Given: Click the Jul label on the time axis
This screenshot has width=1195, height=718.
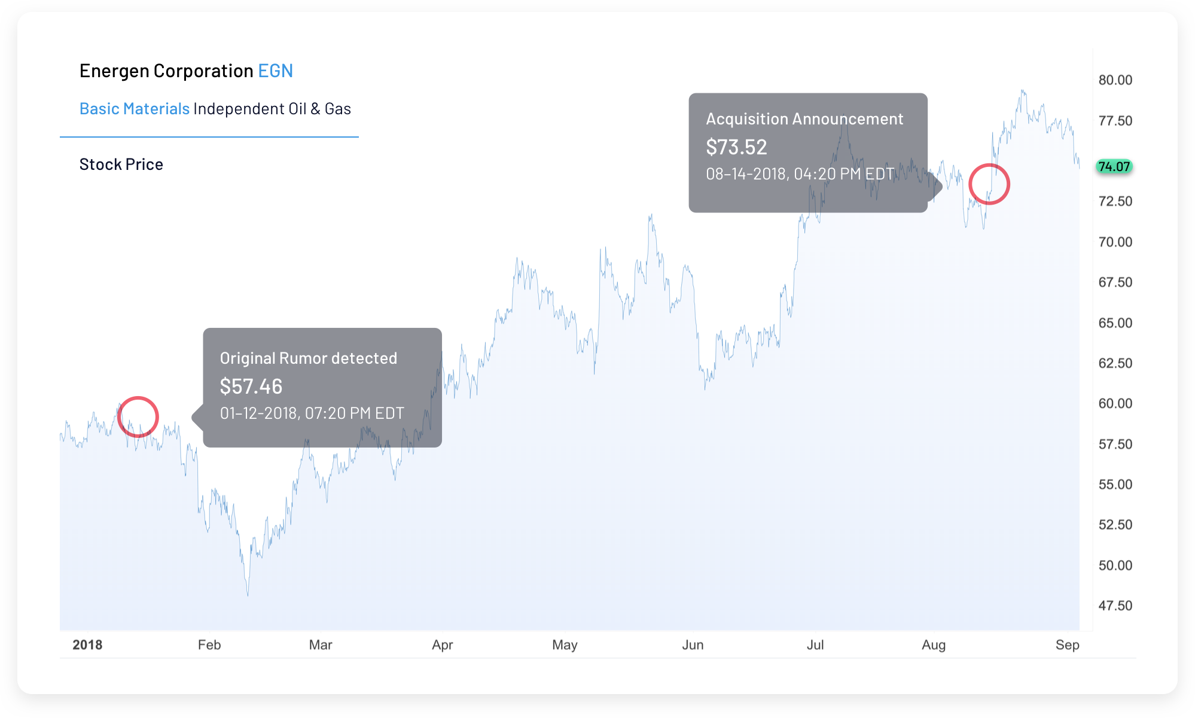Looking at the screenshot, I should point(815,645).
